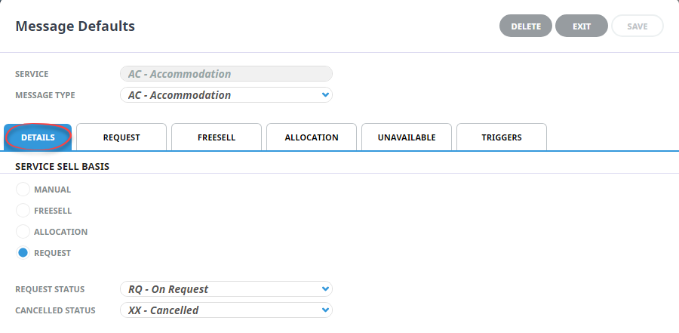Open the REQUEST STATUS dropdown

pyautogui.click(x=226, y=289)
